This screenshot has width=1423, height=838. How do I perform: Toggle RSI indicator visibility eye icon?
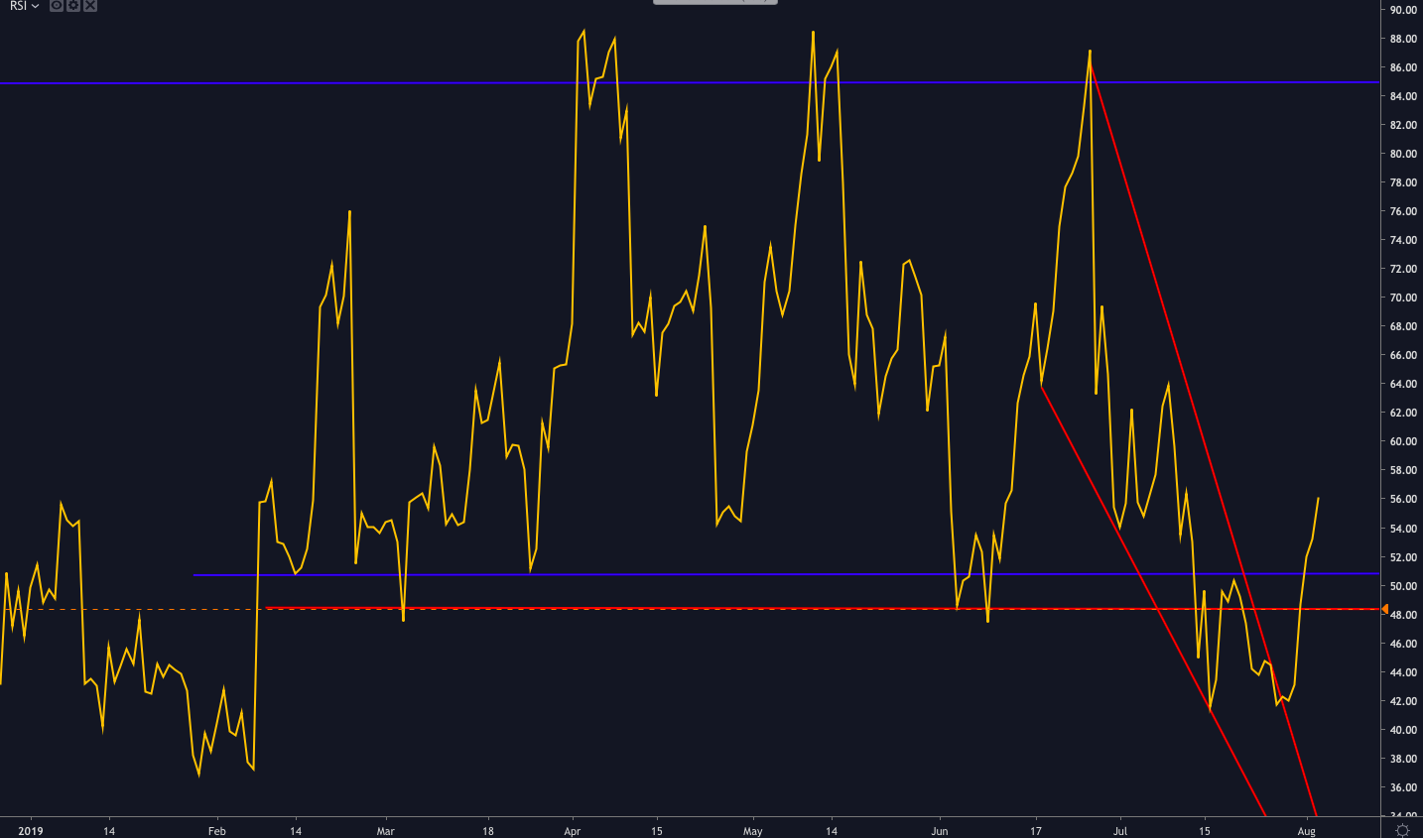(x=57, y=6)
